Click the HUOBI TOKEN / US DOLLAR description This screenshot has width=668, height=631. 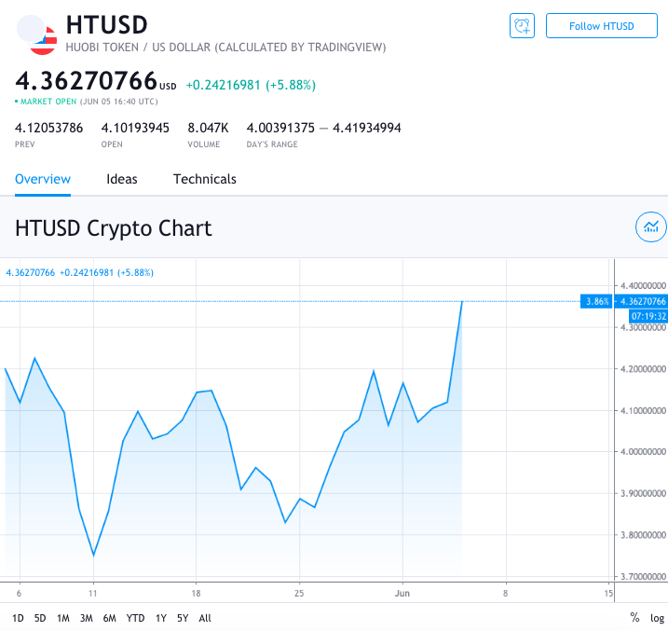click(x=225, y=48)
